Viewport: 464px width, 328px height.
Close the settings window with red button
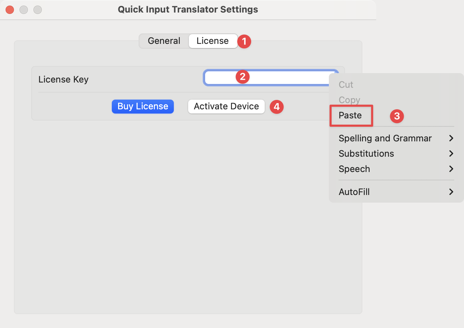coord(10,10)
